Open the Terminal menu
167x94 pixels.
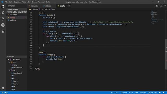pyautogui.click(x=41, y=2)
